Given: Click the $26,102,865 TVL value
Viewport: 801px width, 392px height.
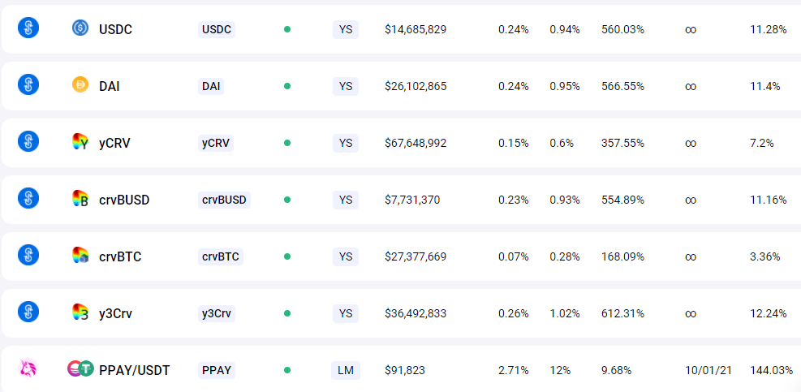Looking at the screenshot, I should pos(416,86).
